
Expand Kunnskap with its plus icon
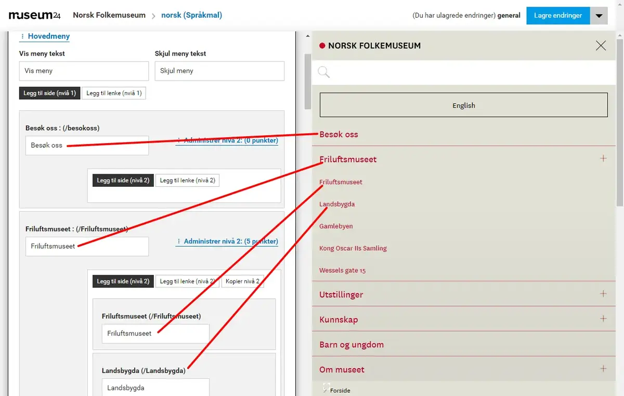(603, 318)
